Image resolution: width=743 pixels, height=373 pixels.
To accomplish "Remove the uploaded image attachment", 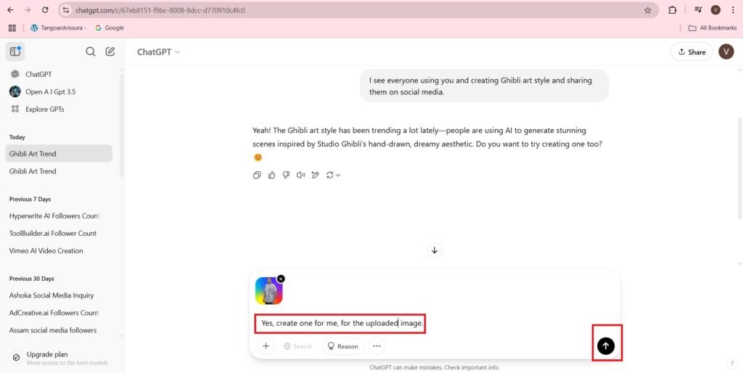I will (281, 279).
